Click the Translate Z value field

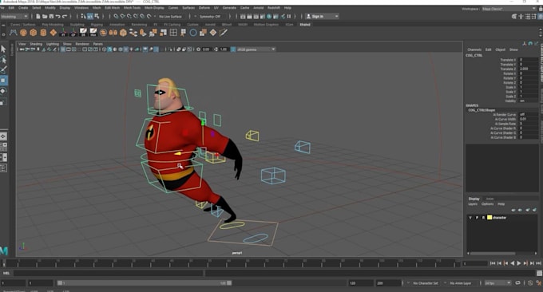(529, 69)
